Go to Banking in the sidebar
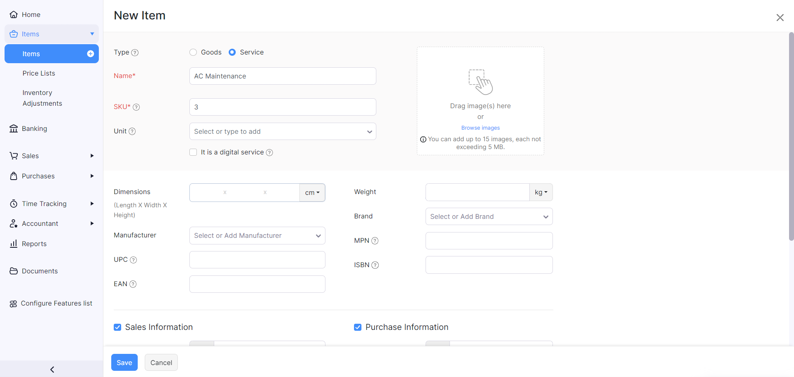This screenshot has width=794, height=377. pyautogui.click(x=34, y=128)
